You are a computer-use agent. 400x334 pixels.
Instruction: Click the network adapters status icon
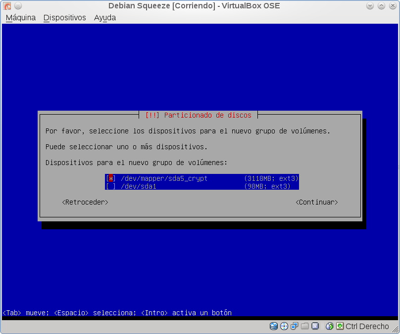point(295,326)
